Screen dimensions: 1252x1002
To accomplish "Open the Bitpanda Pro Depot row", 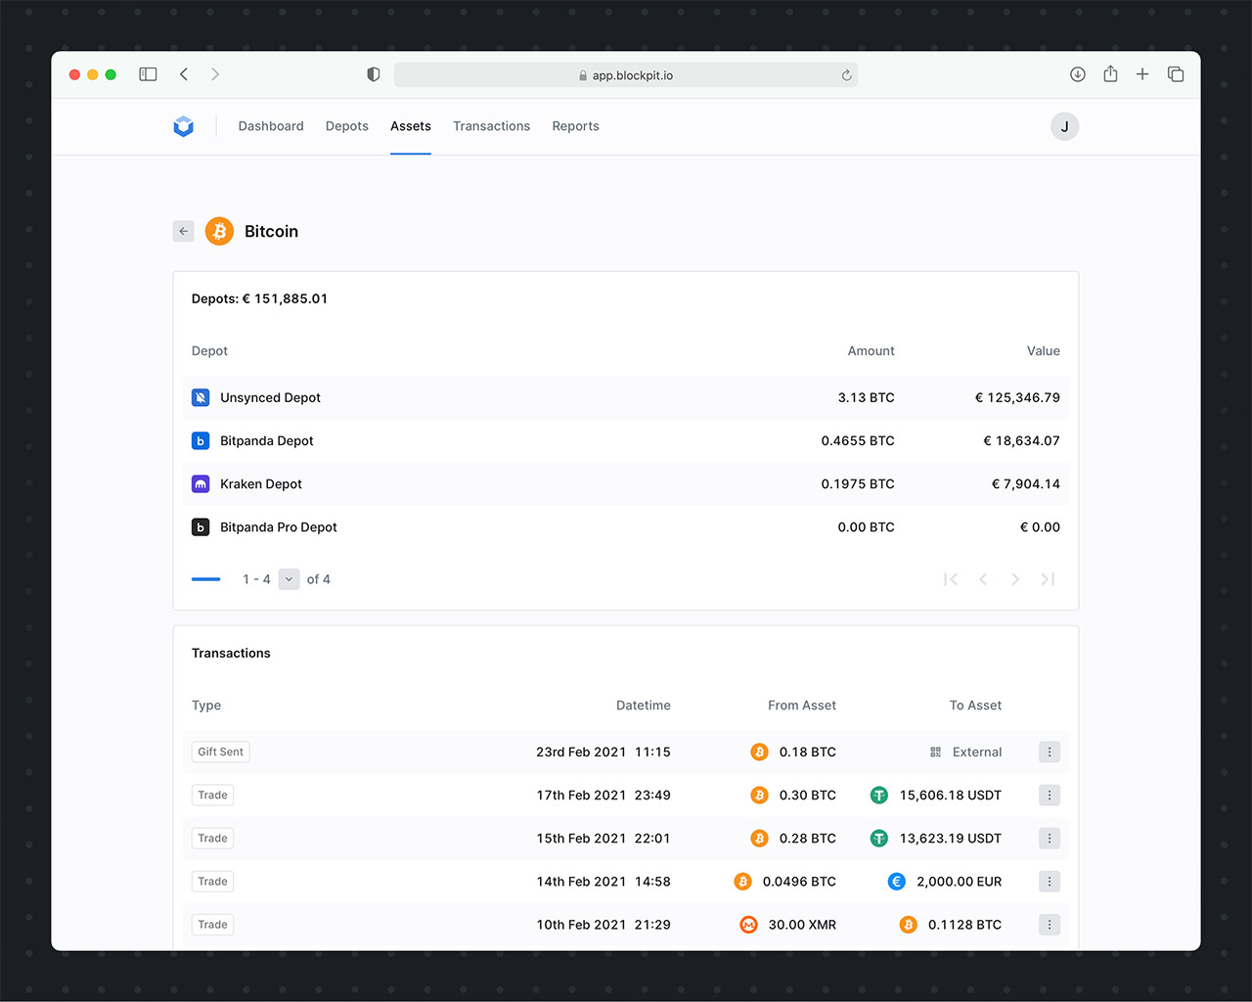I will pyautogui.click(x=626, y=526).
